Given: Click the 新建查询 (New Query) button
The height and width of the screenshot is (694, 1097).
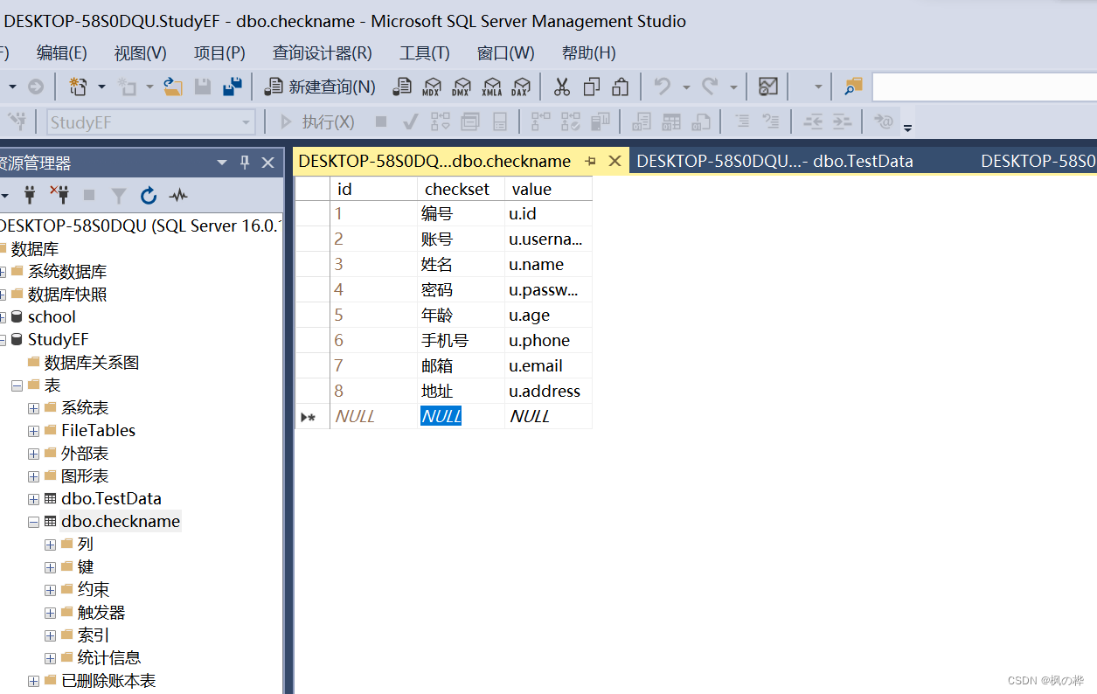Looking at the screenshot, I should 321,87.
